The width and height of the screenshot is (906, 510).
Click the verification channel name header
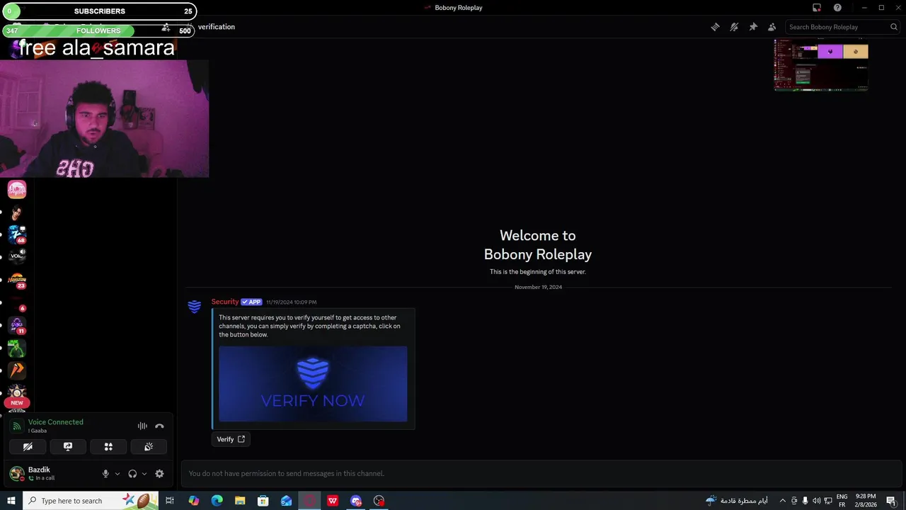pos(216,27)
